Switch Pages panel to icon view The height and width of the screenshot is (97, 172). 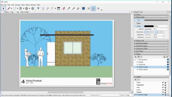[167, 57]
